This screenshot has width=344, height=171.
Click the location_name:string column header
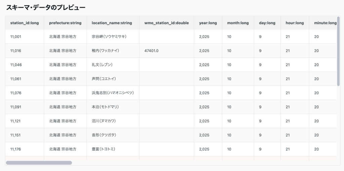[112, 23]
